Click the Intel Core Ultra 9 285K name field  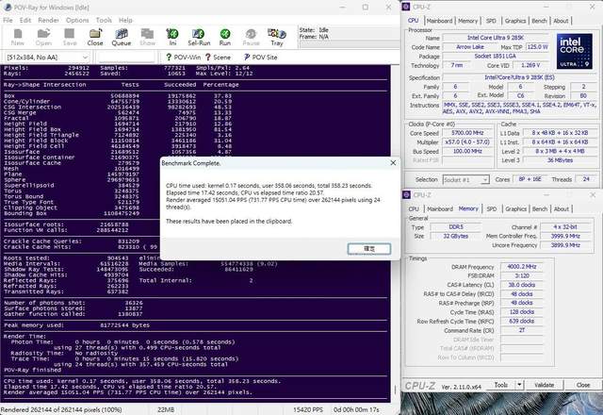coord(496,38)
